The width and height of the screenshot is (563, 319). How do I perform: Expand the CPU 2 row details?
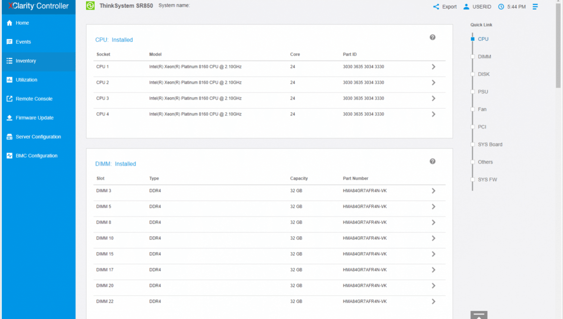(x=434, y=83)
